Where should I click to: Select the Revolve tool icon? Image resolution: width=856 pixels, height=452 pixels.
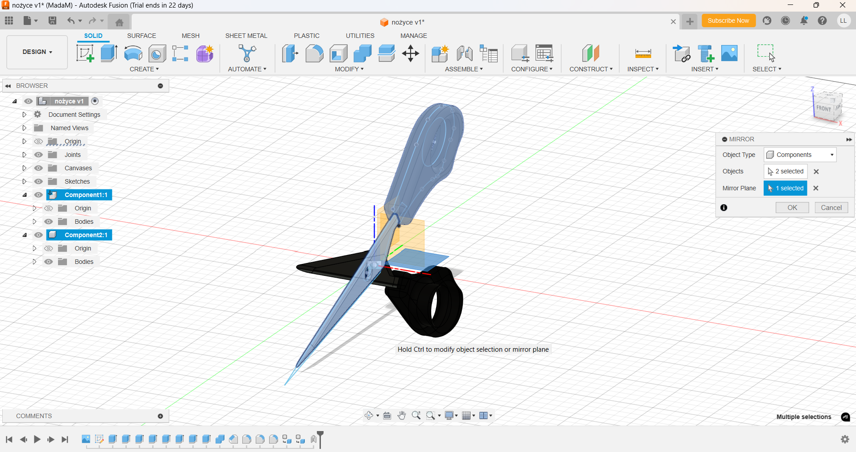click(133, 53)
